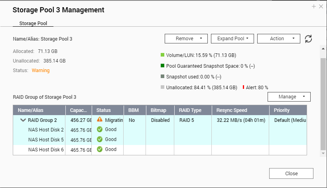
Task: Click the green check for NAS Host Disk 2
Action: pos(100,129)
